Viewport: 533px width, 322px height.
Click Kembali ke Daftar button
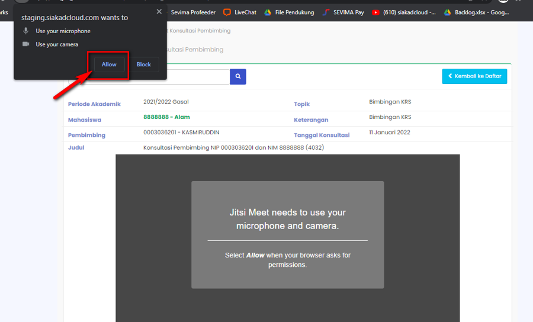pyautogui.click(x=474, y=76)
